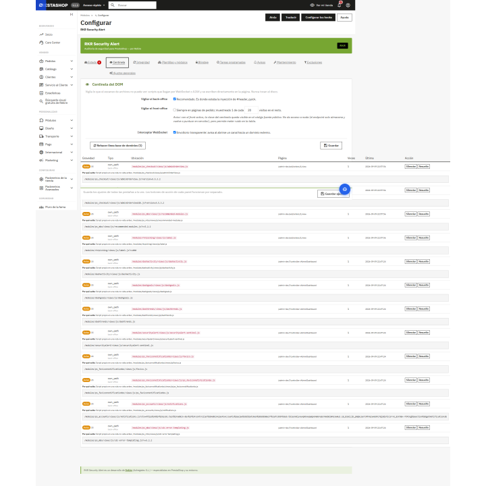Click the Care Center headset icon
Screen dimensions: 486x486
click(x=41, y=43)
